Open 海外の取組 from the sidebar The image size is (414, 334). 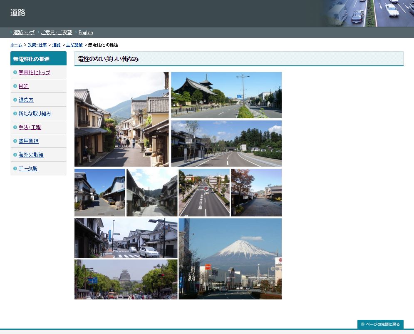(31, 155)
